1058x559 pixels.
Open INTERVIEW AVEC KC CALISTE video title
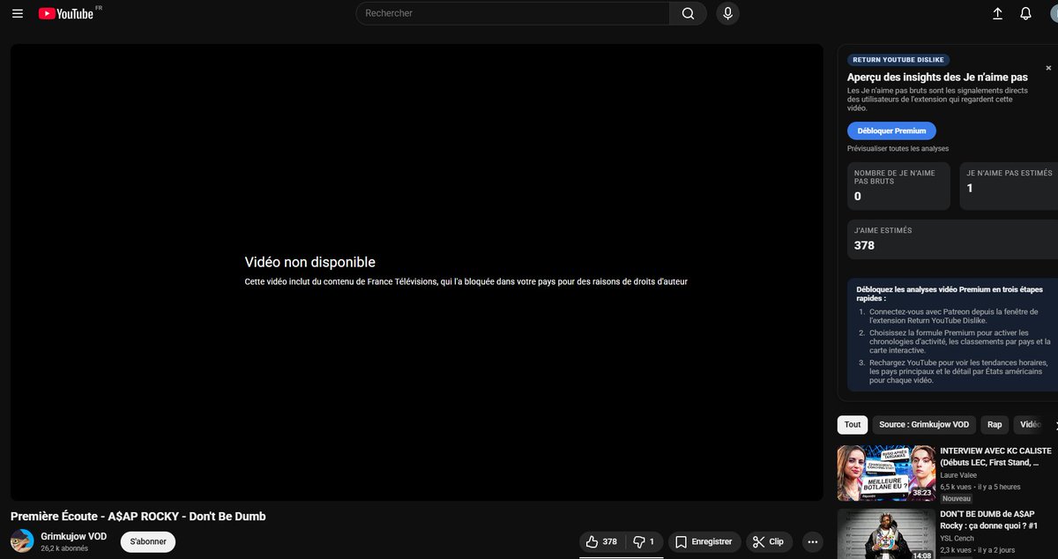[995, 456]
